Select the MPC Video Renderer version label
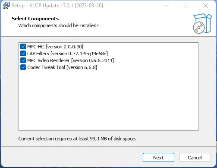The width and height of the screenshot is (217, 168). tap(70, 60)
